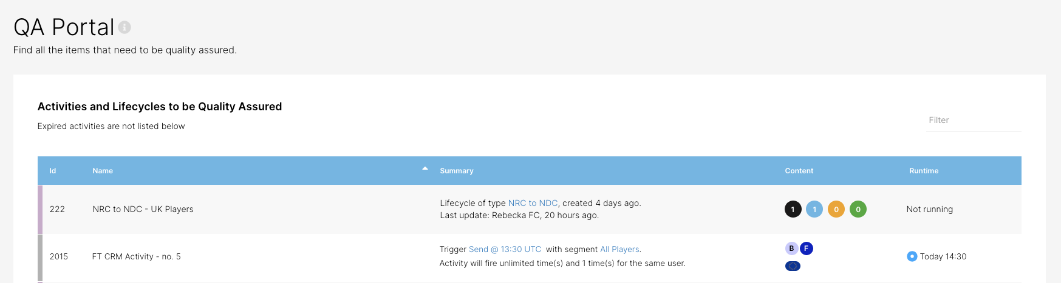Click the green content badge showing 0
This screenshot has height=283, width=1061.
pos(858,209)
